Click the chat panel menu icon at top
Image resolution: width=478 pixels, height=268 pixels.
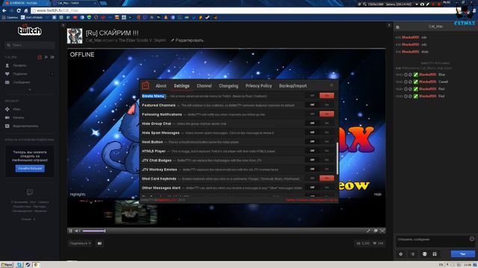click(397, 28)
